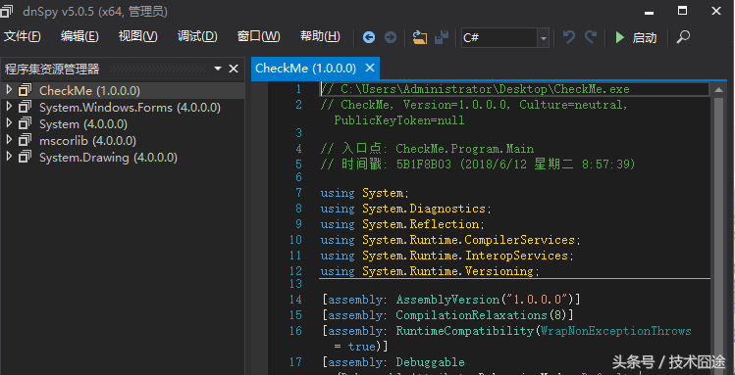Click the dnSpy title bar app icon
The image size is (735, 375).
[x=7, y=11]
